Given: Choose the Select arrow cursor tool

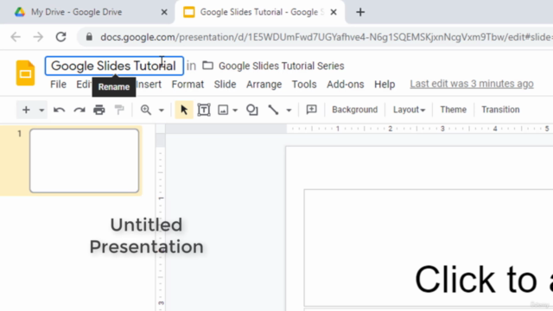Looking at the screenshot, I should 184,110.
